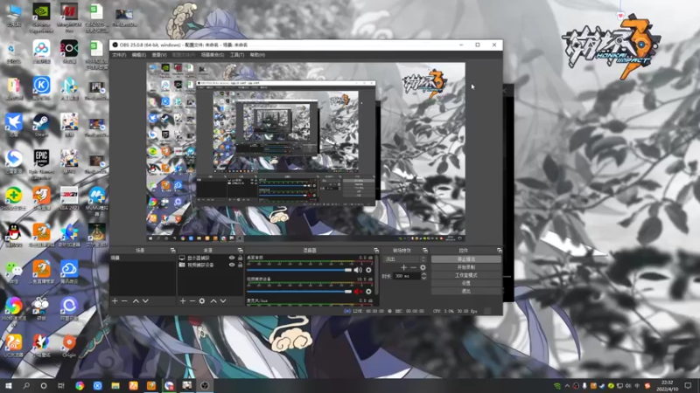This screenshot has width=700, height=393.
Task: Open 帮助(H) Help menu
Action: click(257, 55)
